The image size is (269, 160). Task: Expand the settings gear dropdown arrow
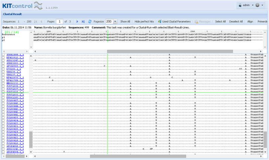(x=262, y=5)
